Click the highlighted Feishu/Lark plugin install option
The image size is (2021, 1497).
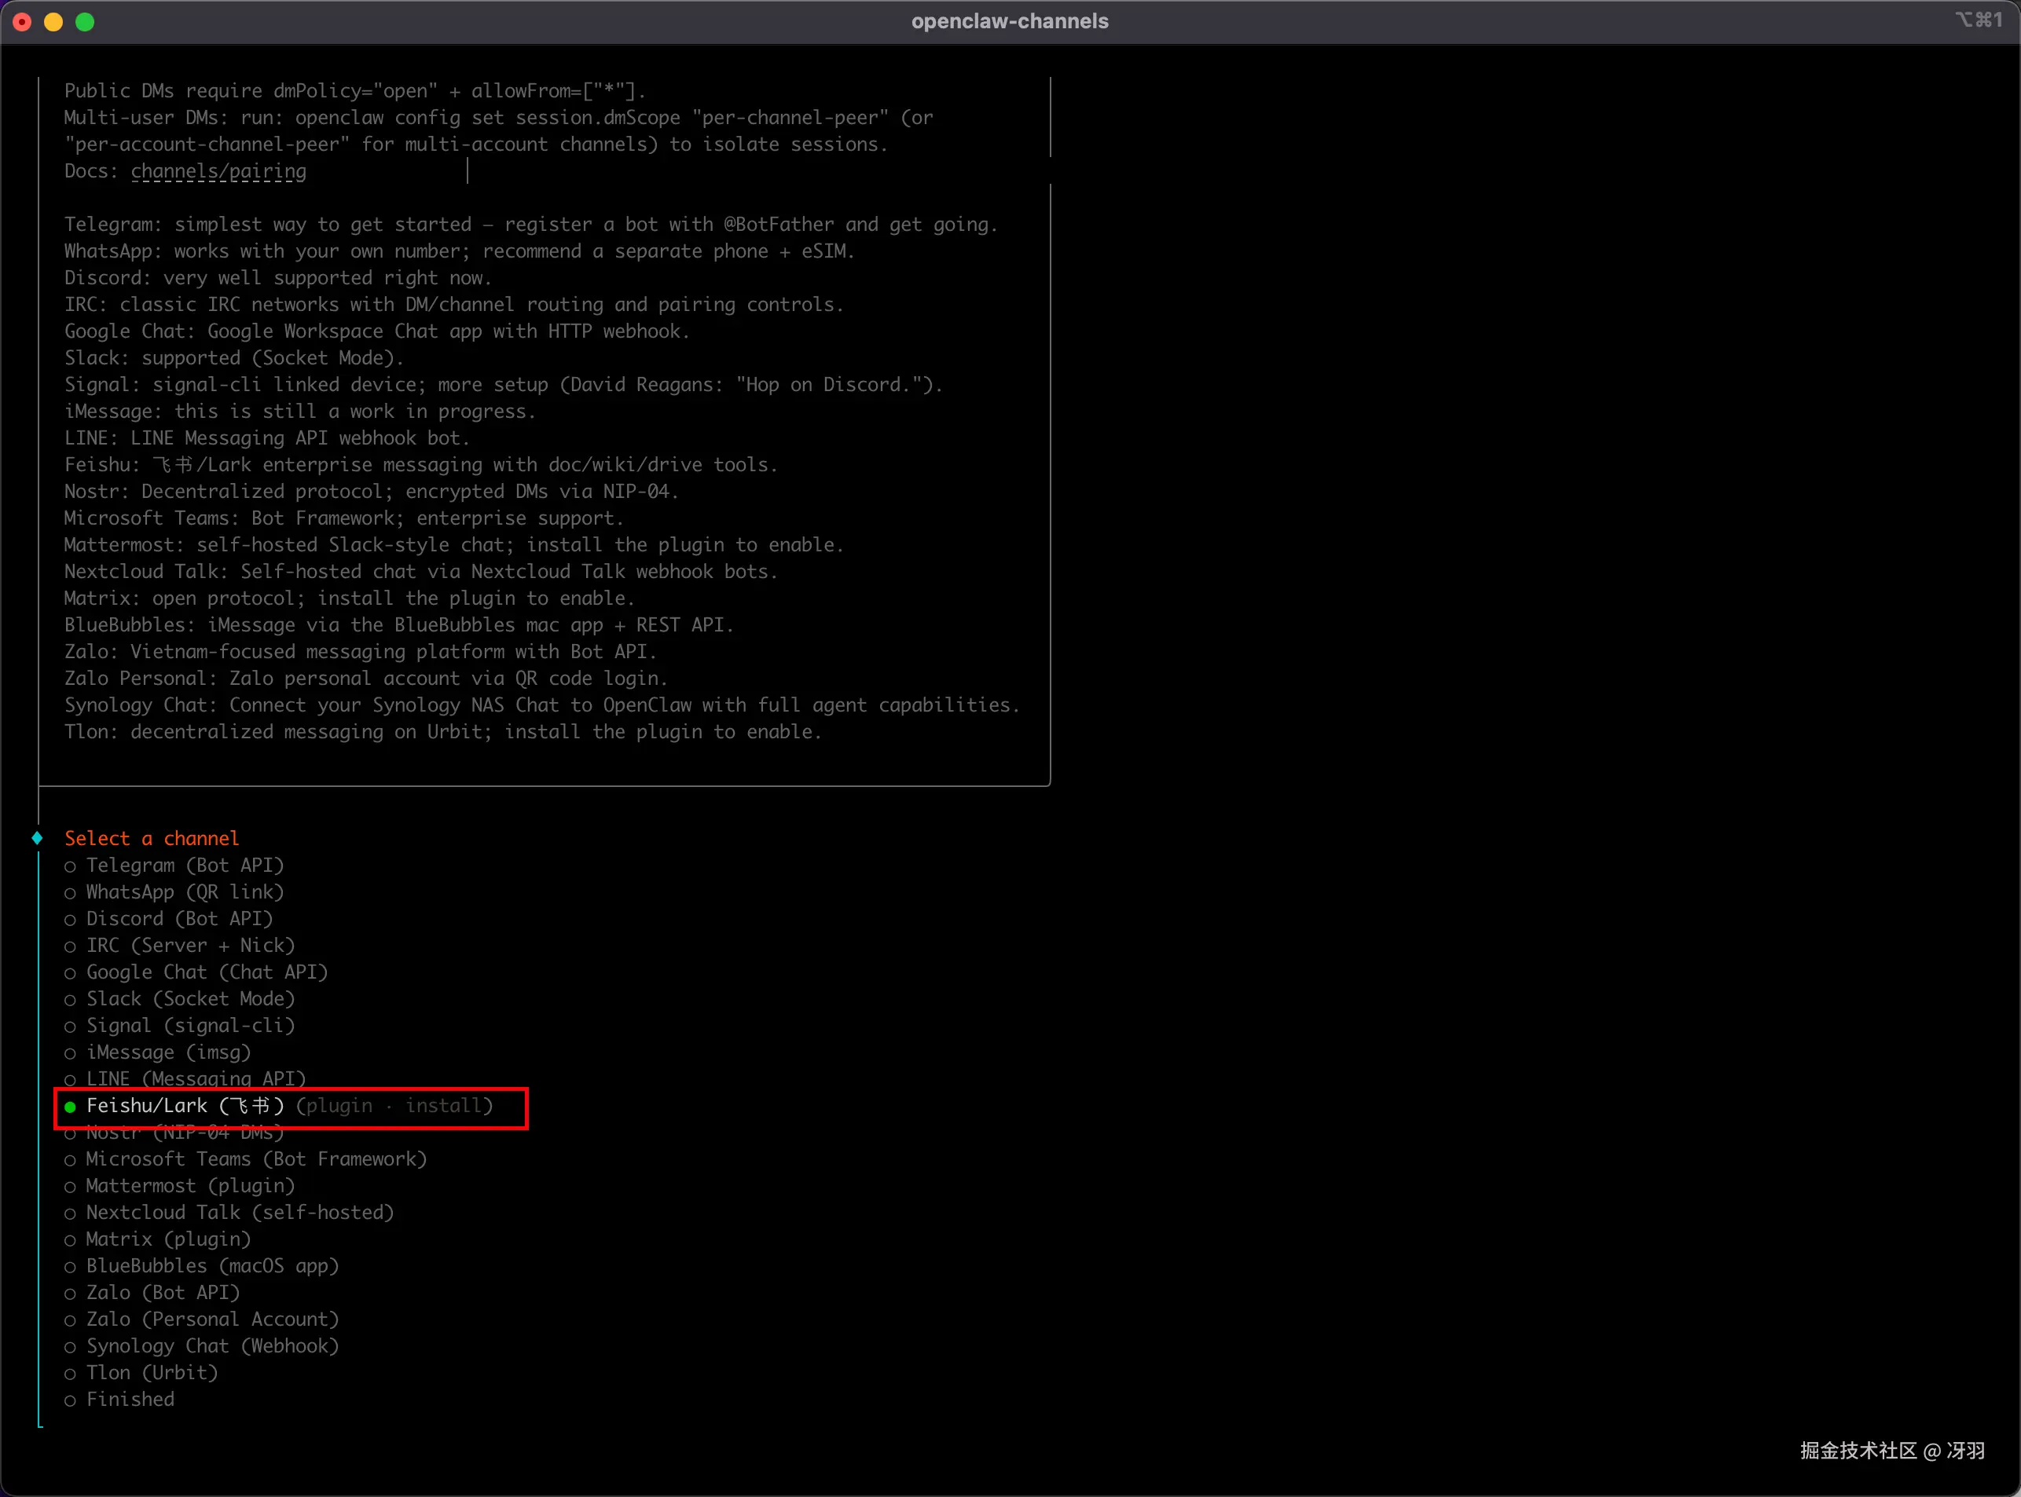[x=289, y=1106]
